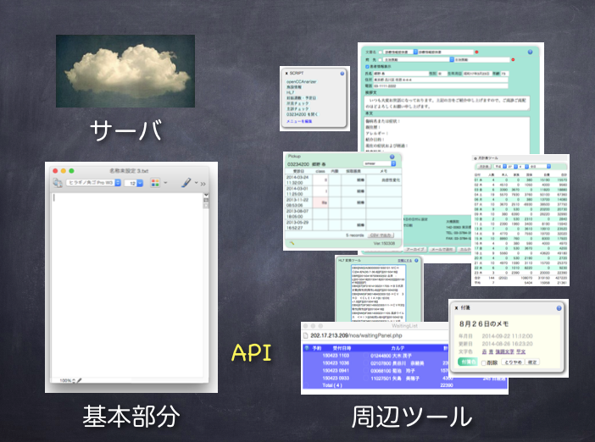Close the SCRIPT panel with its x
Viewport: 595px width, 442px height.
click(286, 73)
